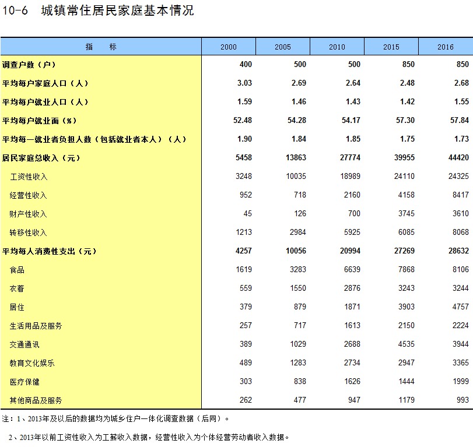This screenshot has height=447, width=473.
Task: Select the 2016 year column header
Action: point(446,47)
